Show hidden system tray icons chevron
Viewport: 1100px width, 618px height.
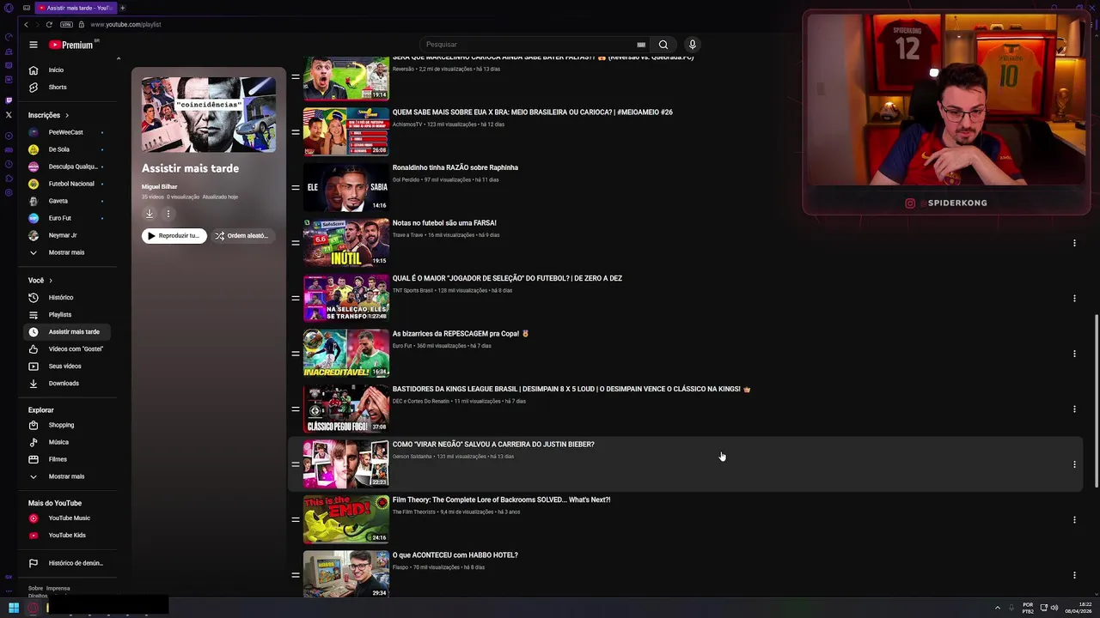coord(997,608)
